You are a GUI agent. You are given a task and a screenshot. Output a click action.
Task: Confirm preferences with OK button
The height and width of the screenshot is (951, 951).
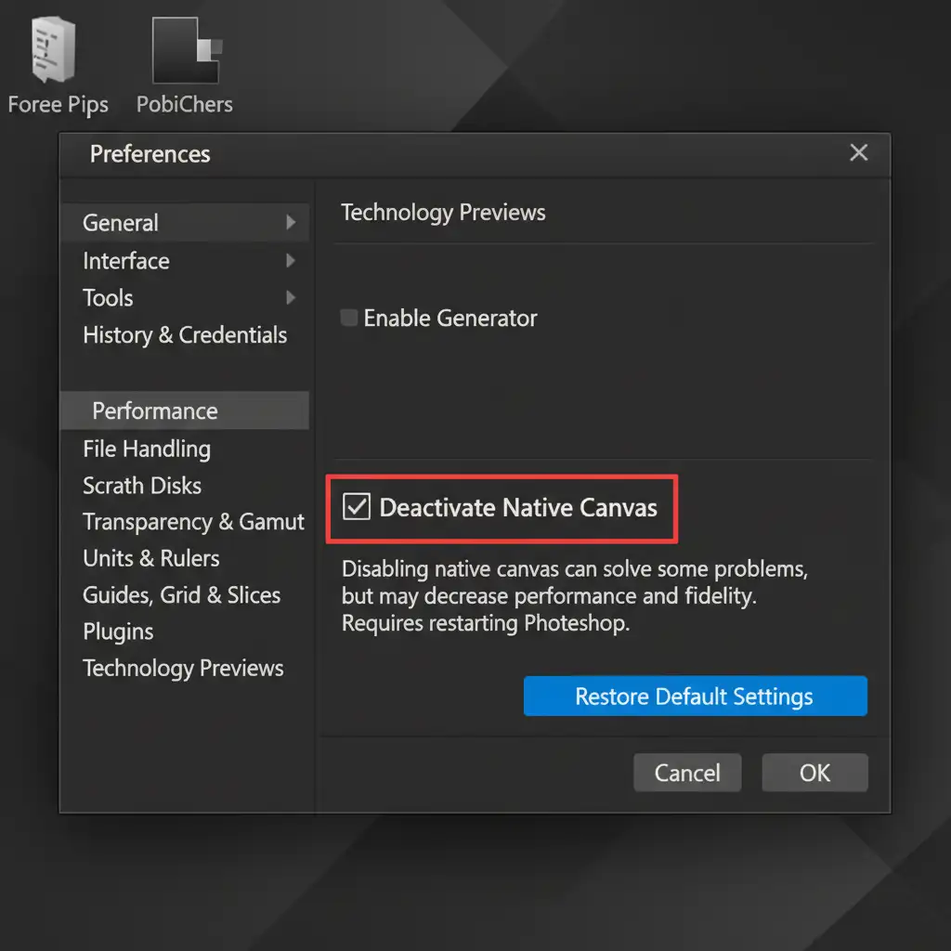[814, 773]
